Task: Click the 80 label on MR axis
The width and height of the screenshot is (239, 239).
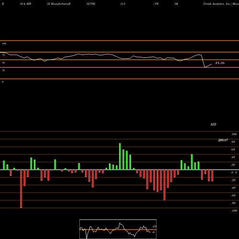Action: click(x=233, y=142)
